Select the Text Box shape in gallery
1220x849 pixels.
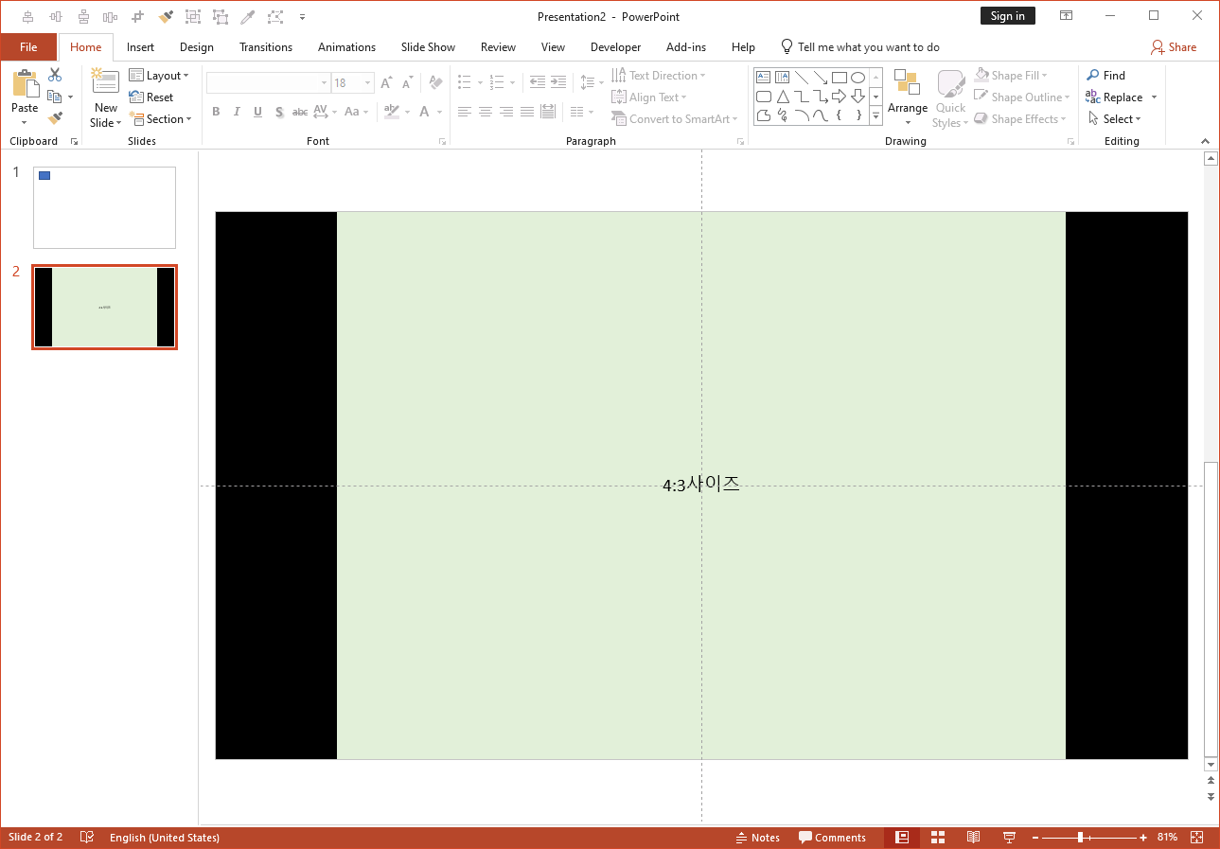coord(763,78)
